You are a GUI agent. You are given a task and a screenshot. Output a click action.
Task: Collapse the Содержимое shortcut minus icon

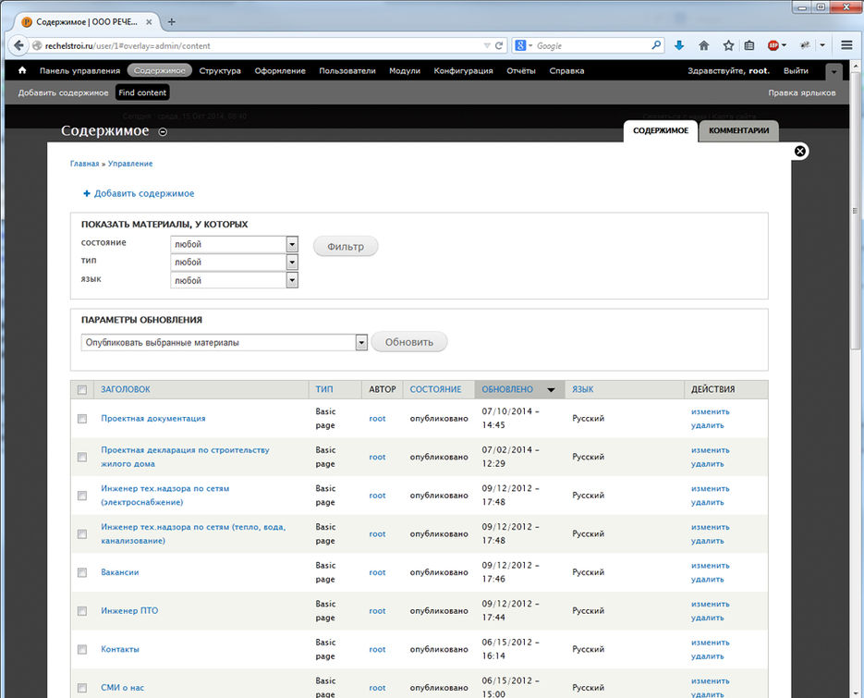coord(163,132)
